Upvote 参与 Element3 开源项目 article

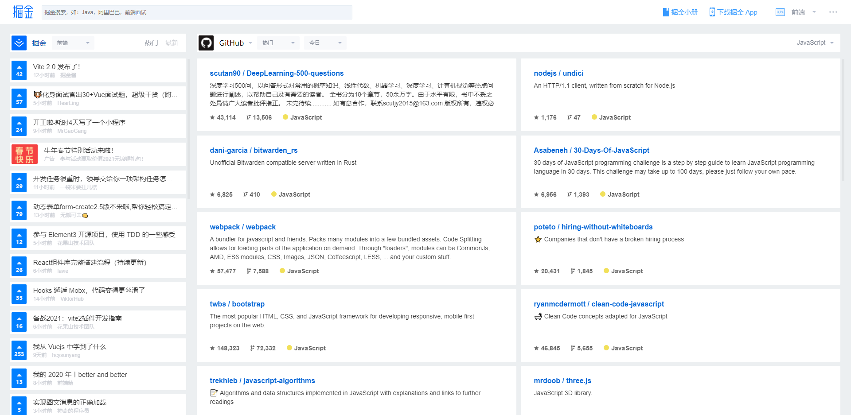[x=19, y=238]
